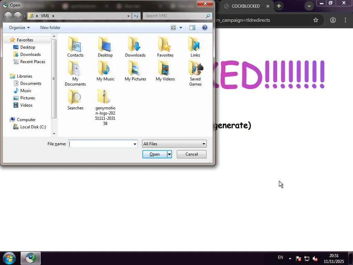The image size is (353, 265).
Task: Click navigation pane scrollbar down arrow
Action: coord(54,134)
